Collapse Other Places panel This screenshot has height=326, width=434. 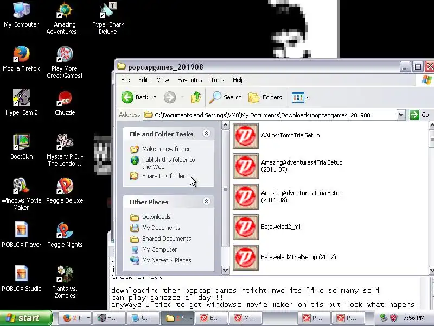[206, 202]
